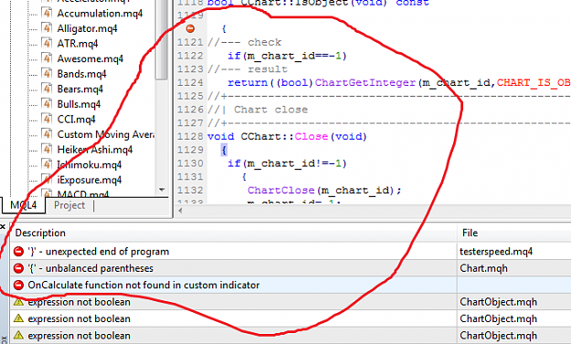The image size is (571, 344).
Task: Click the Bears.mq4 file icon
Action: [47, 89]
